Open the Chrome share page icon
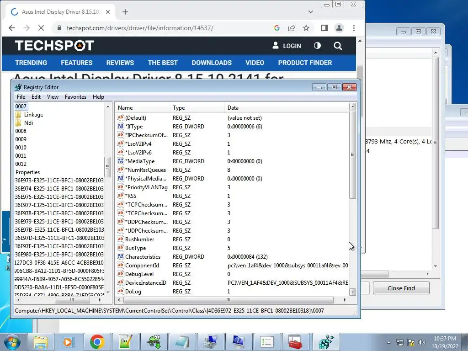468x351 pixels. (x=292, y=28)
